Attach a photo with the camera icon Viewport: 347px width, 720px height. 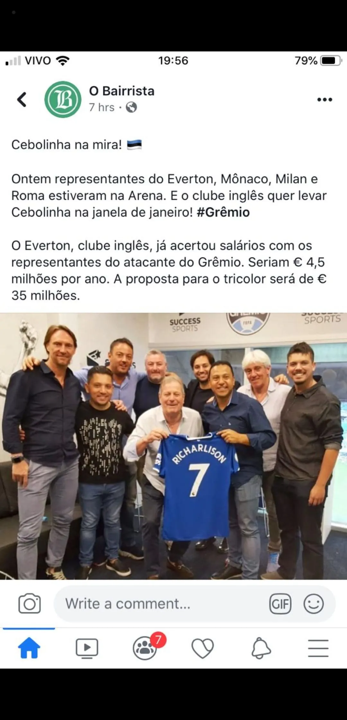point(30,604)
